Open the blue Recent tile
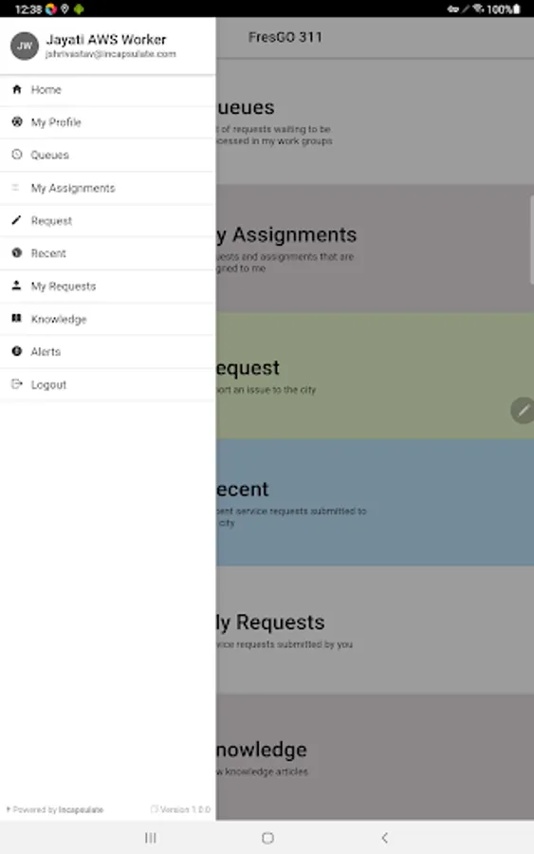The height and width of the screenshot is (854, 534). pyautogui.click(x=375, y=503)
